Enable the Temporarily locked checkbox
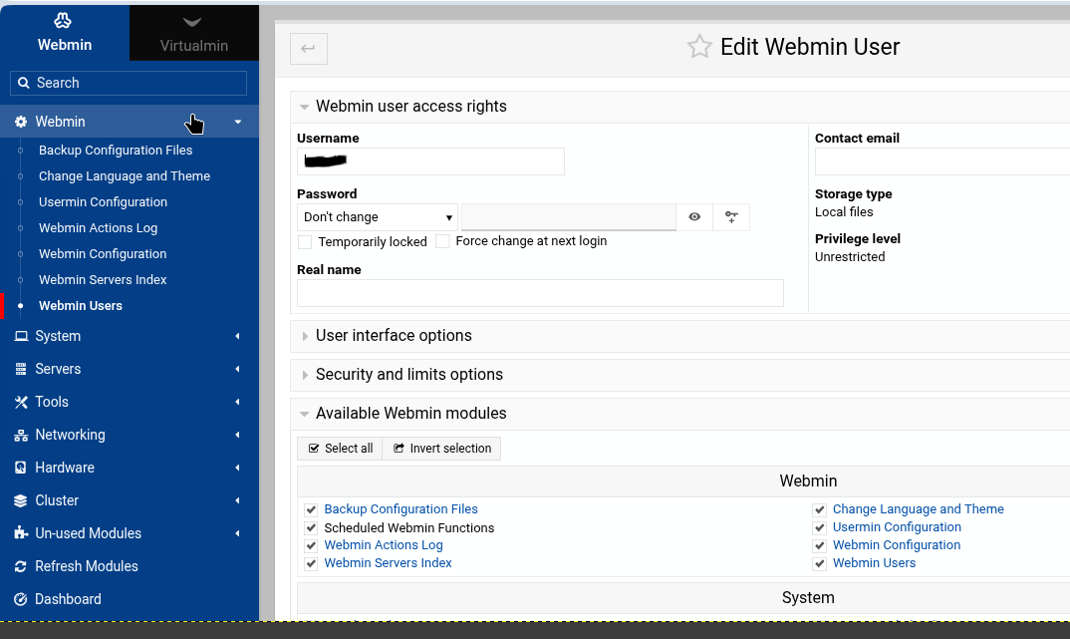Image resolution: width=1070 pixels, height=639 pixels. (306, 242)
